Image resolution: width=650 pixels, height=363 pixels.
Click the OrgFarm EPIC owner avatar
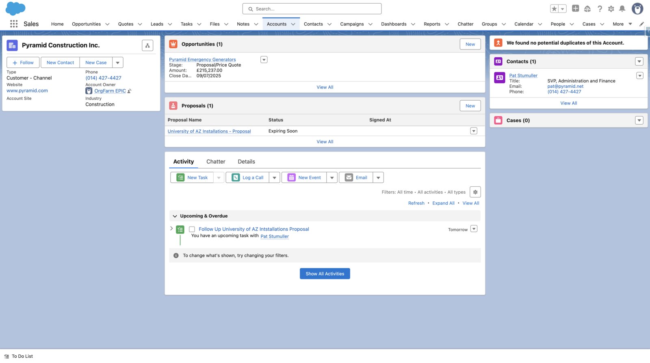(x=89, y=91)
